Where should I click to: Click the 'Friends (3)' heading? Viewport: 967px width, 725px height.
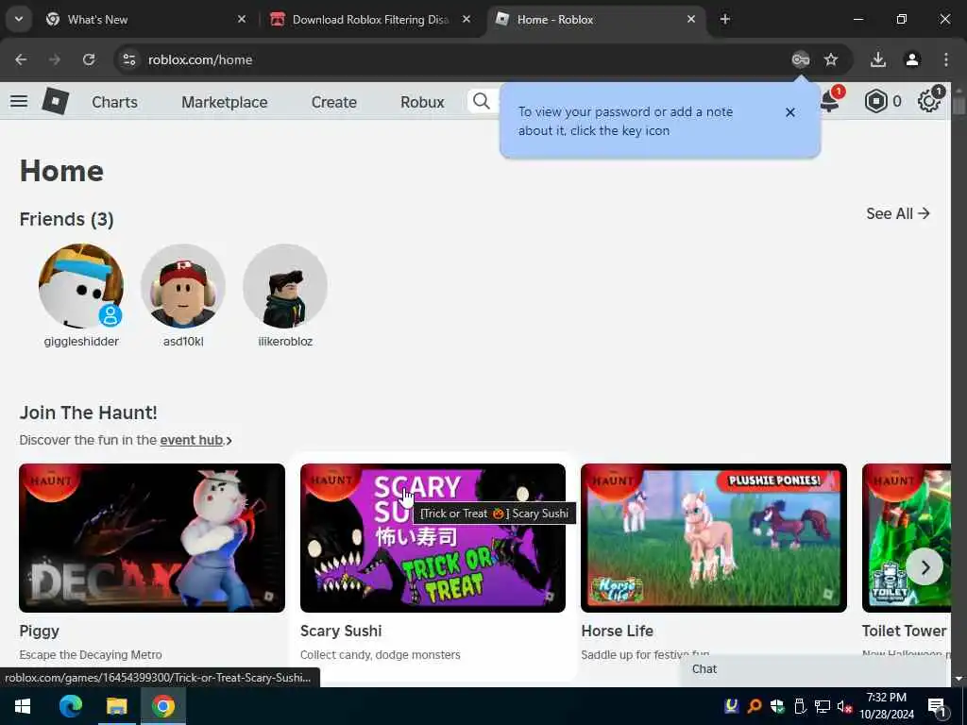coord(67,219)
